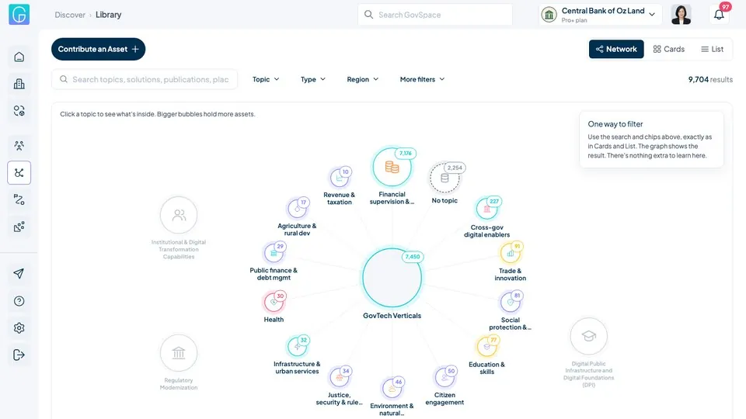Click the user profile avatar

[x=681, y=15]
